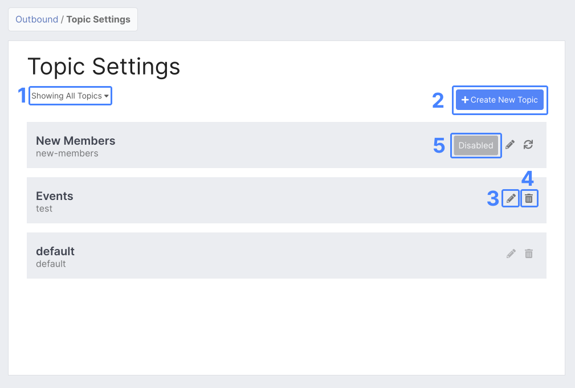Click the plus icon in Create New Topic
This screenshot has height=388, width=575.
(465, 100)
